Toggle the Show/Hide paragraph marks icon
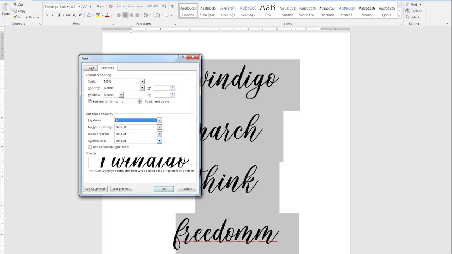 point(172,6)
